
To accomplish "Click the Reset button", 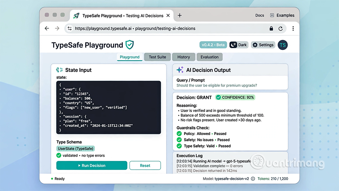I will click(145, 165).
